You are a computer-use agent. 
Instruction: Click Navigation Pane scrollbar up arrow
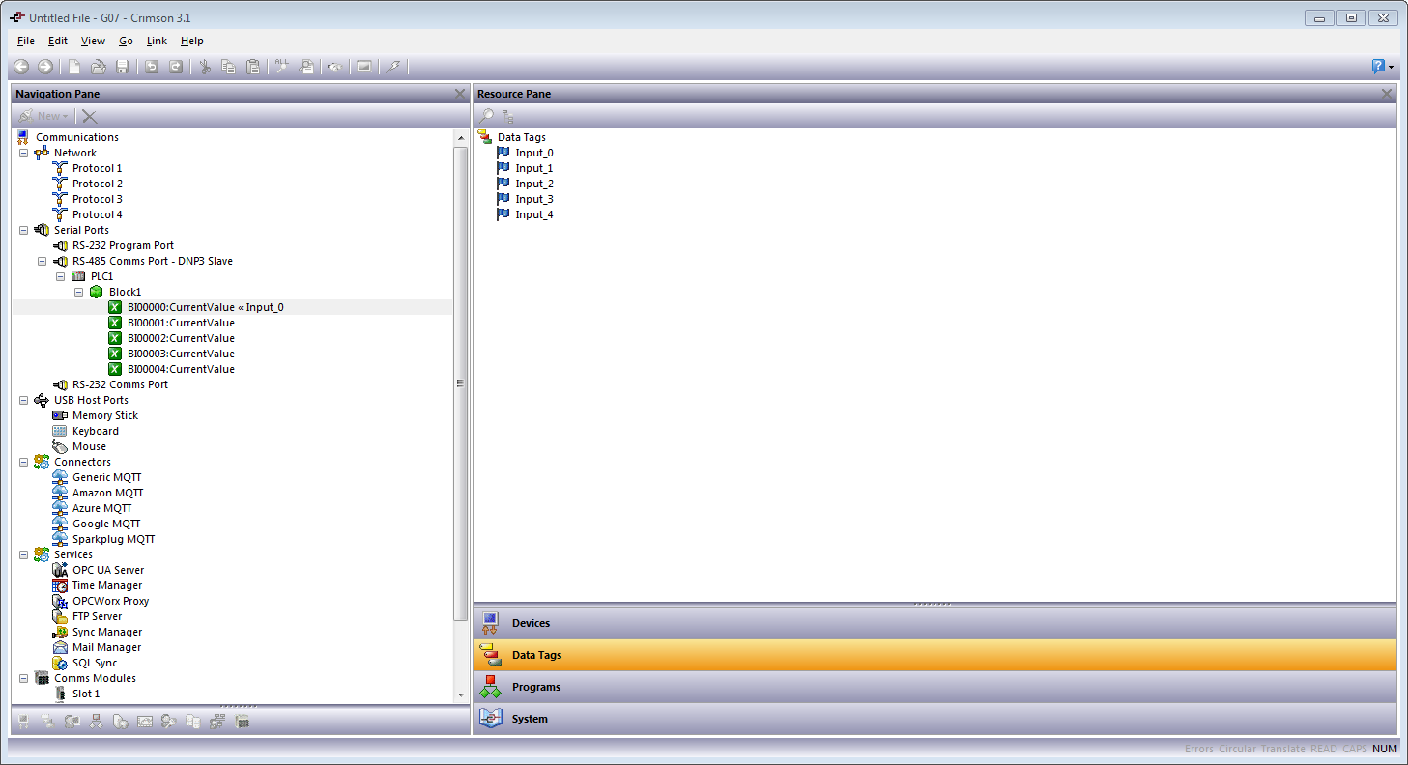pyautogui.click(x=460, y=138)
